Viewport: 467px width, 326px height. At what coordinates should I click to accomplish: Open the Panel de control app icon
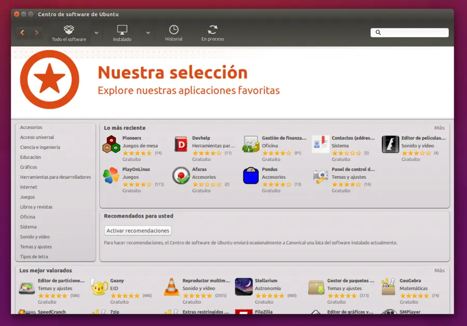[321, 176]
